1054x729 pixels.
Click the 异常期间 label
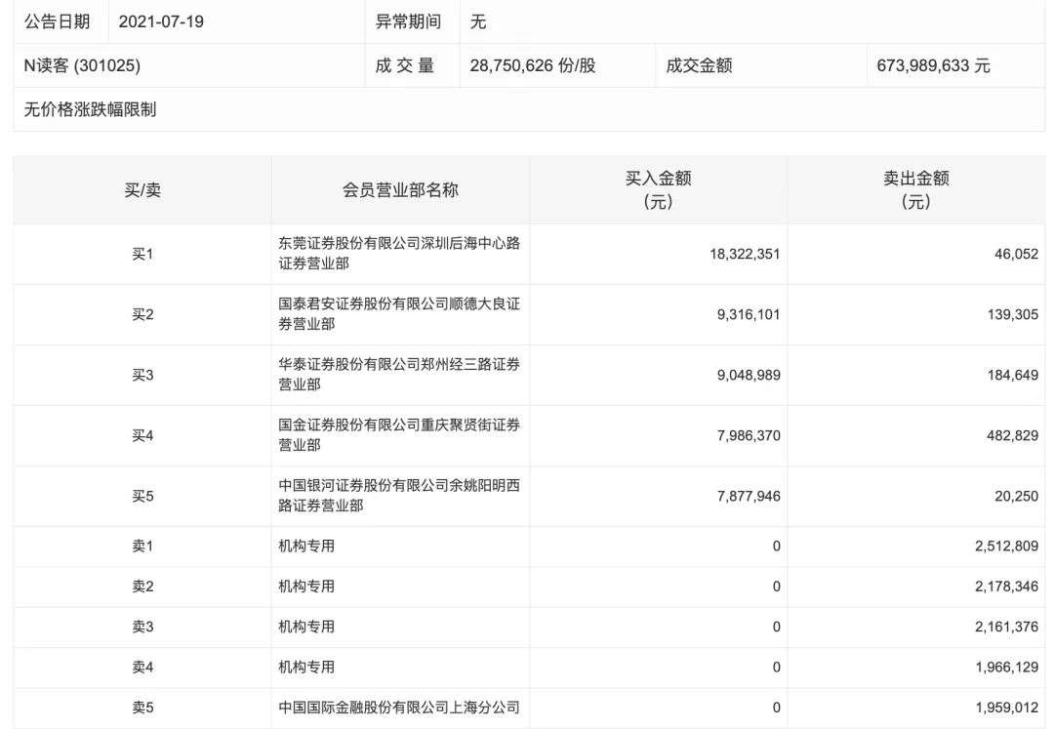tap(408, 21)
